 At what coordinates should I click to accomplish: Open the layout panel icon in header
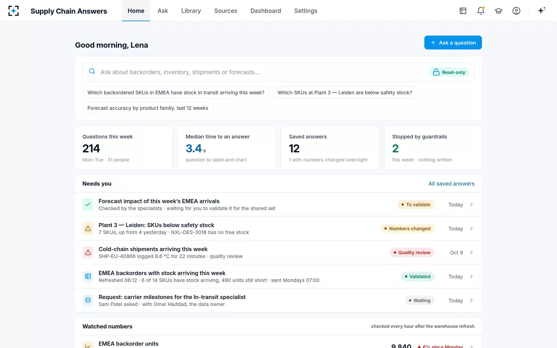pyautogui.click(x=463, y=11)
